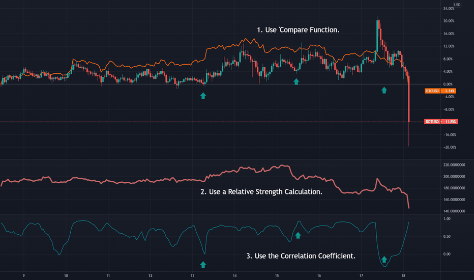
Task: Click the 0.00% baseline scale value
Action: point(448,84)
